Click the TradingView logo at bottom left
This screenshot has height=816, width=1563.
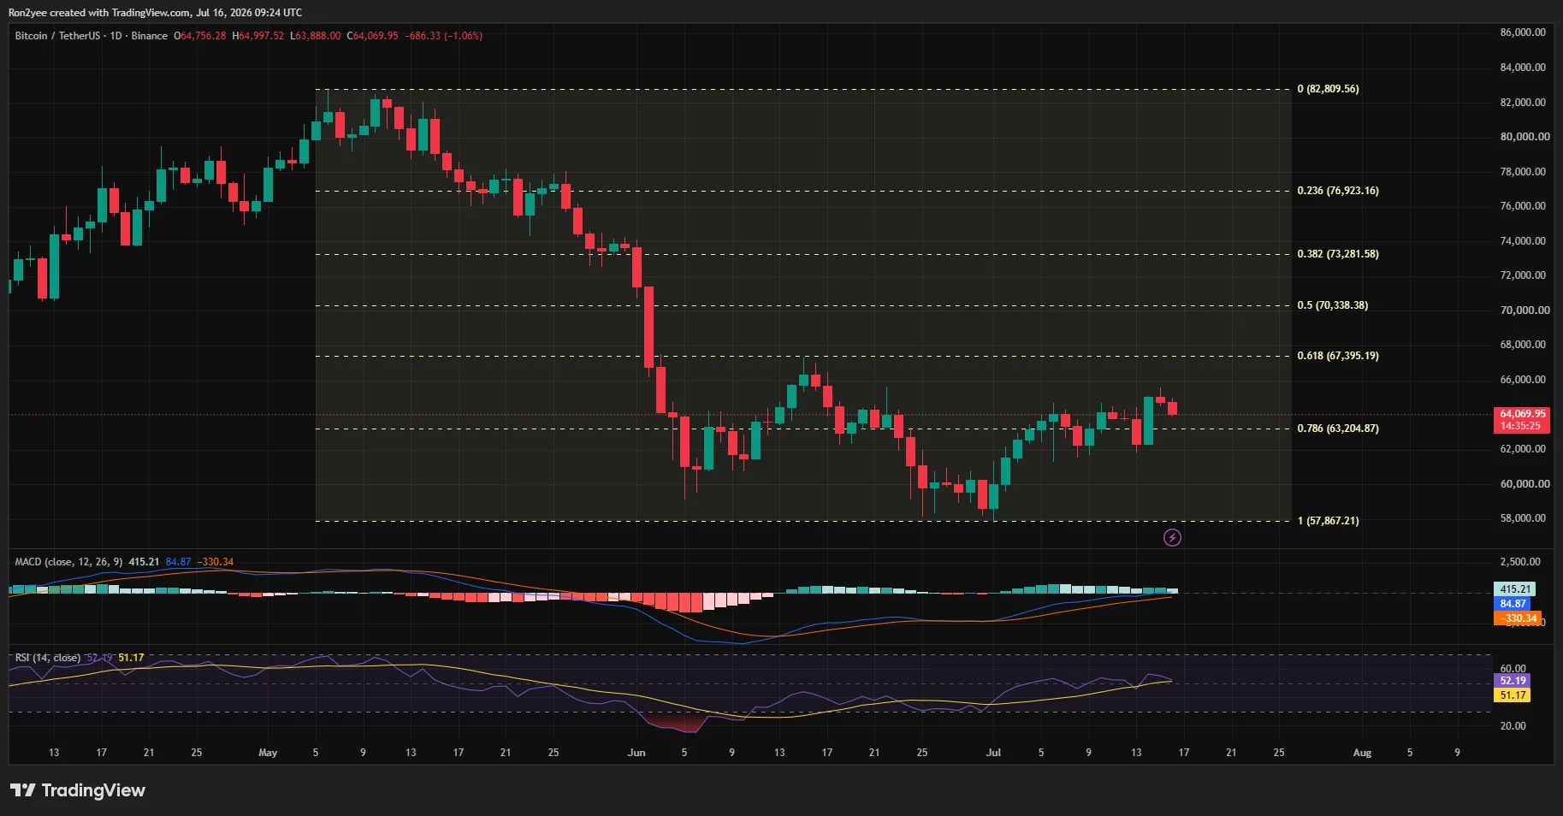pos(78,790)
